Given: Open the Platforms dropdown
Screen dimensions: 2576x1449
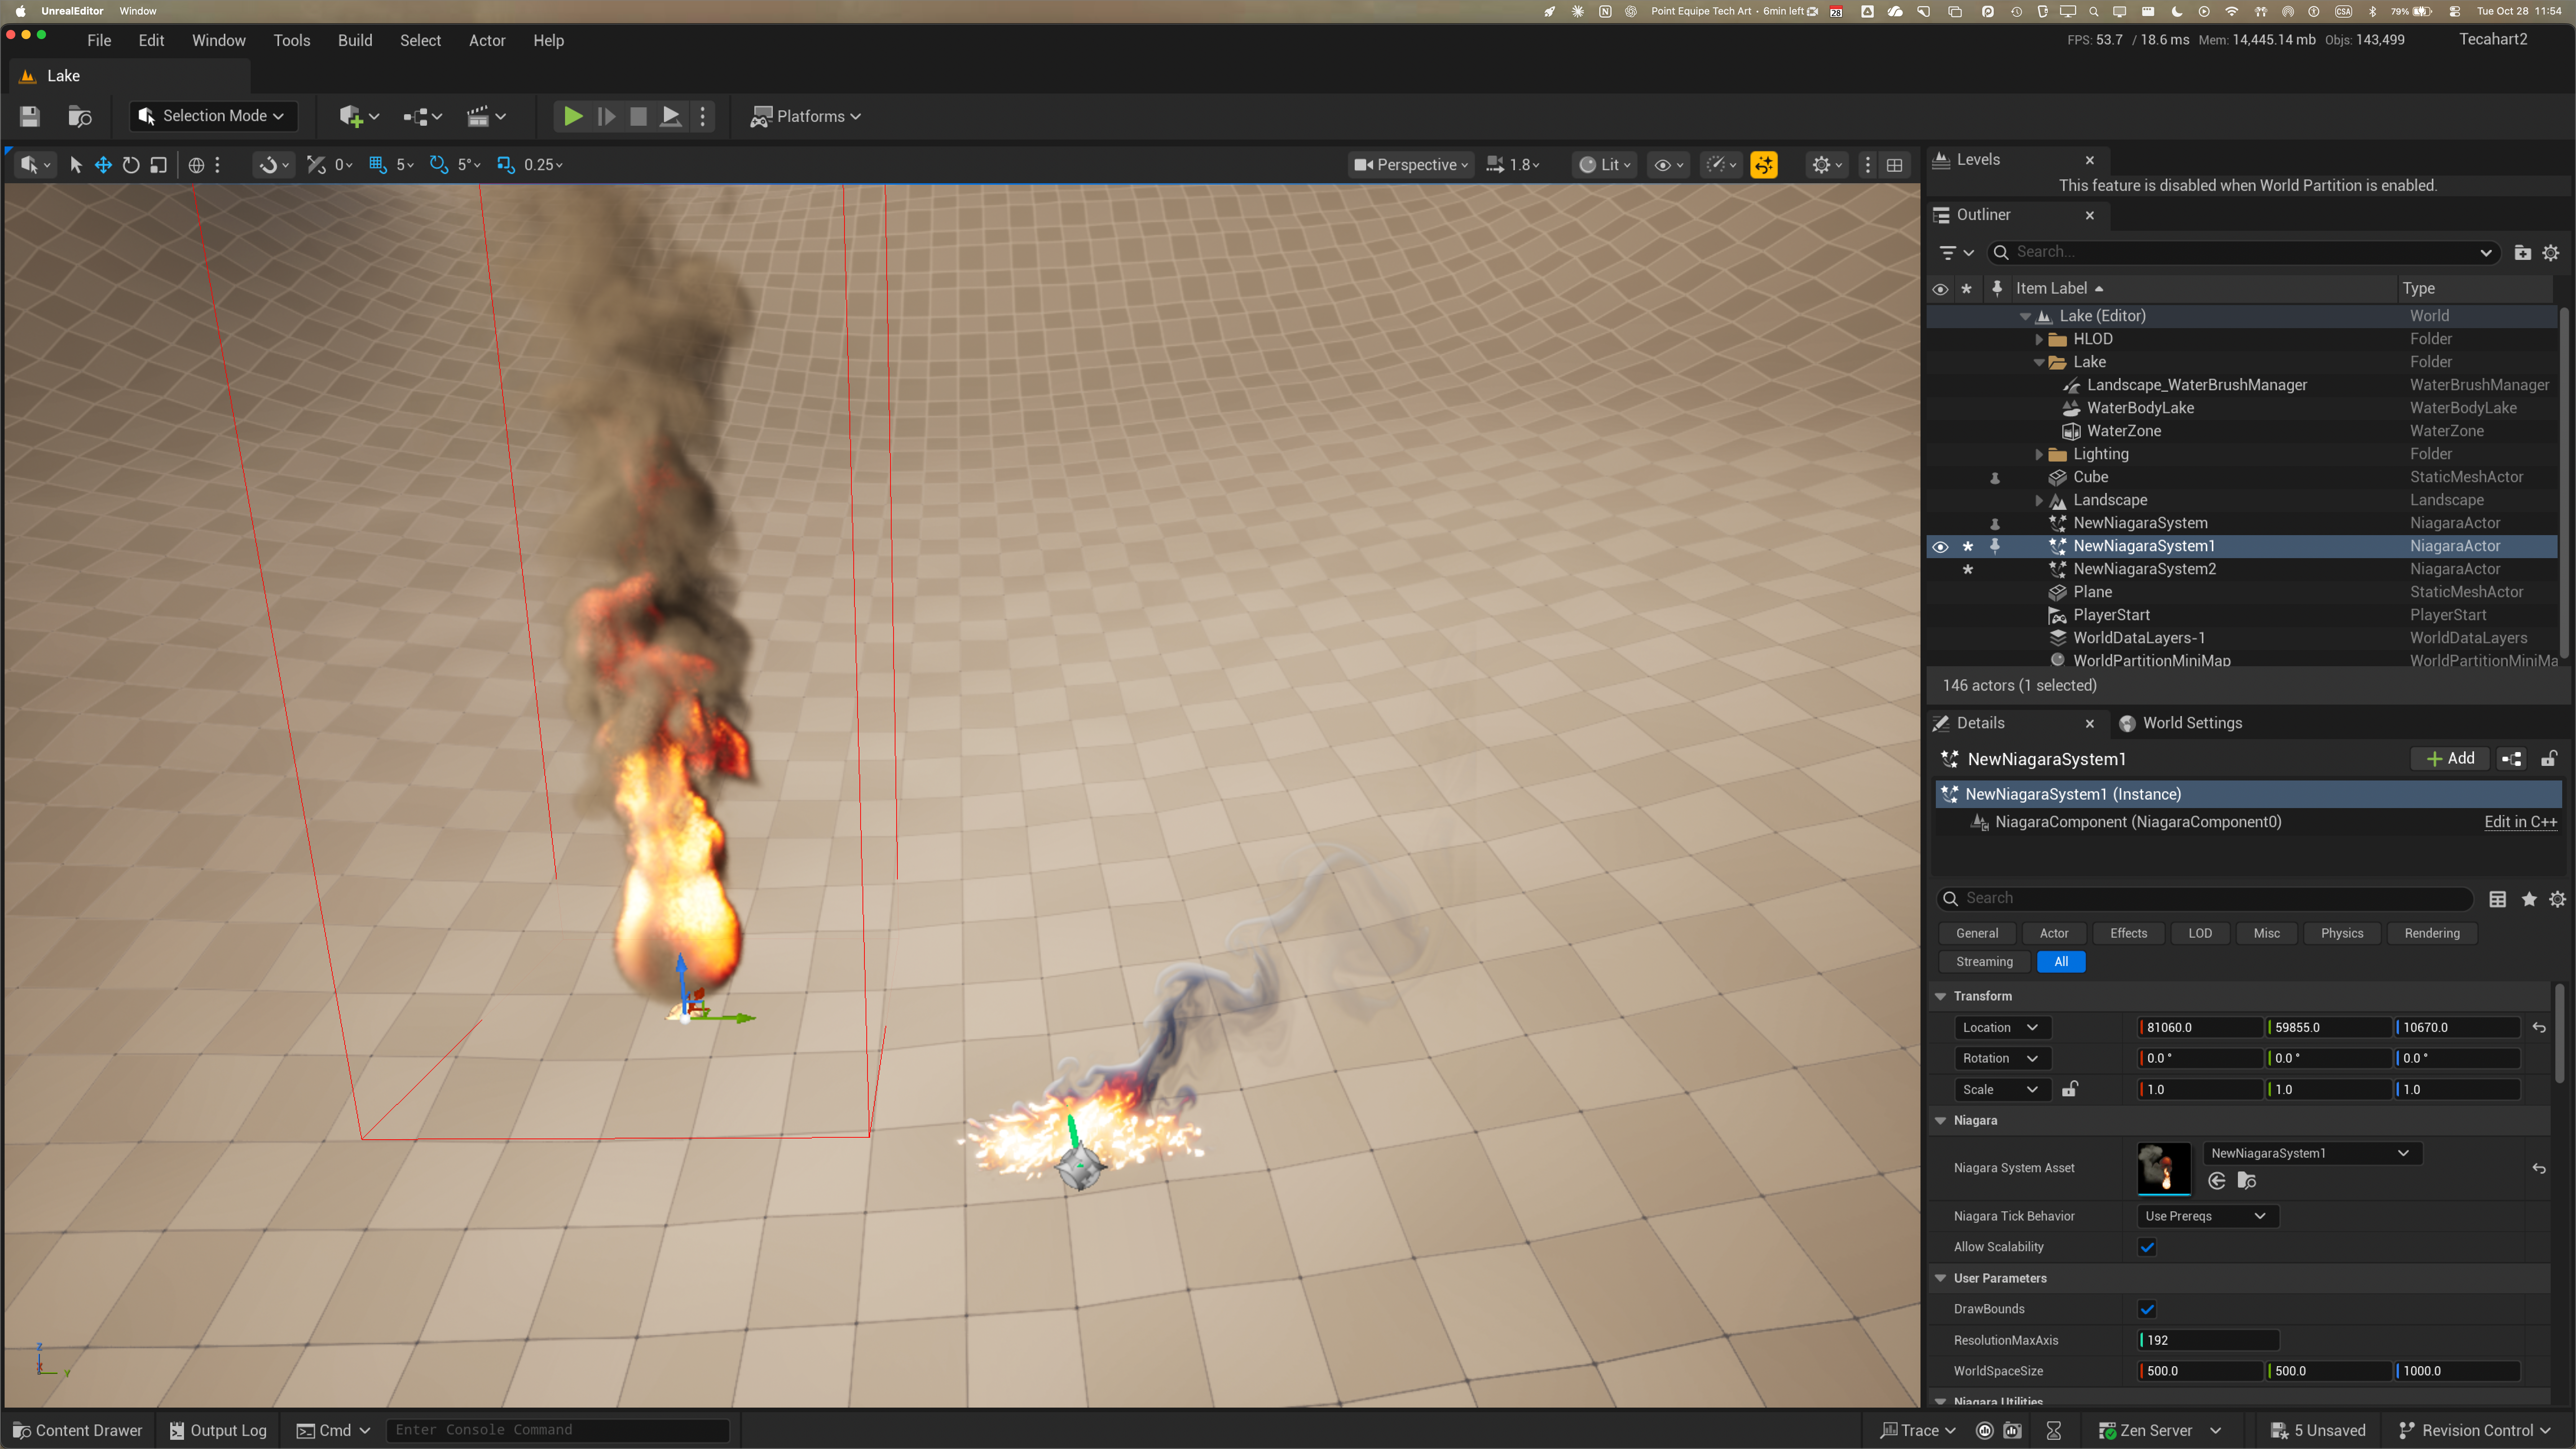Looking at the screenshot, I should [806, 116].
